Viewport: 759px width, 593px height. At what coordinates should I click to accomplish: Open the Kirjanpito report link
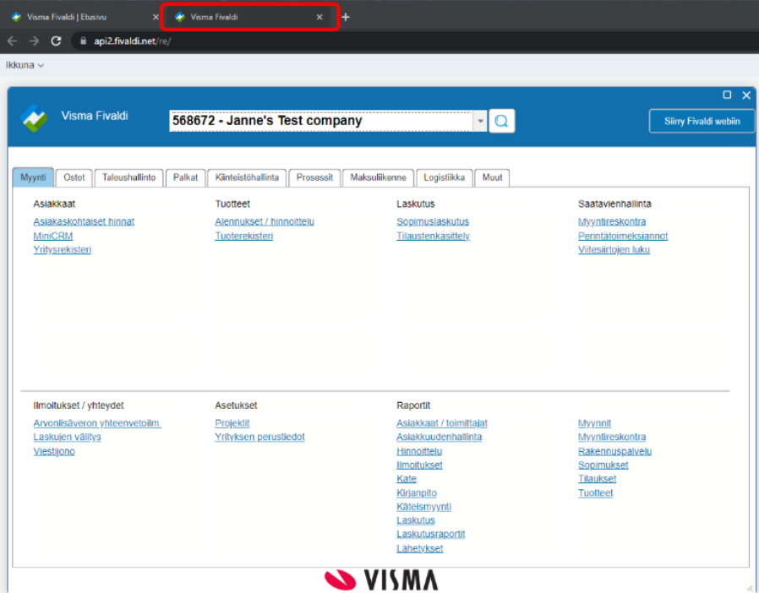417,492
